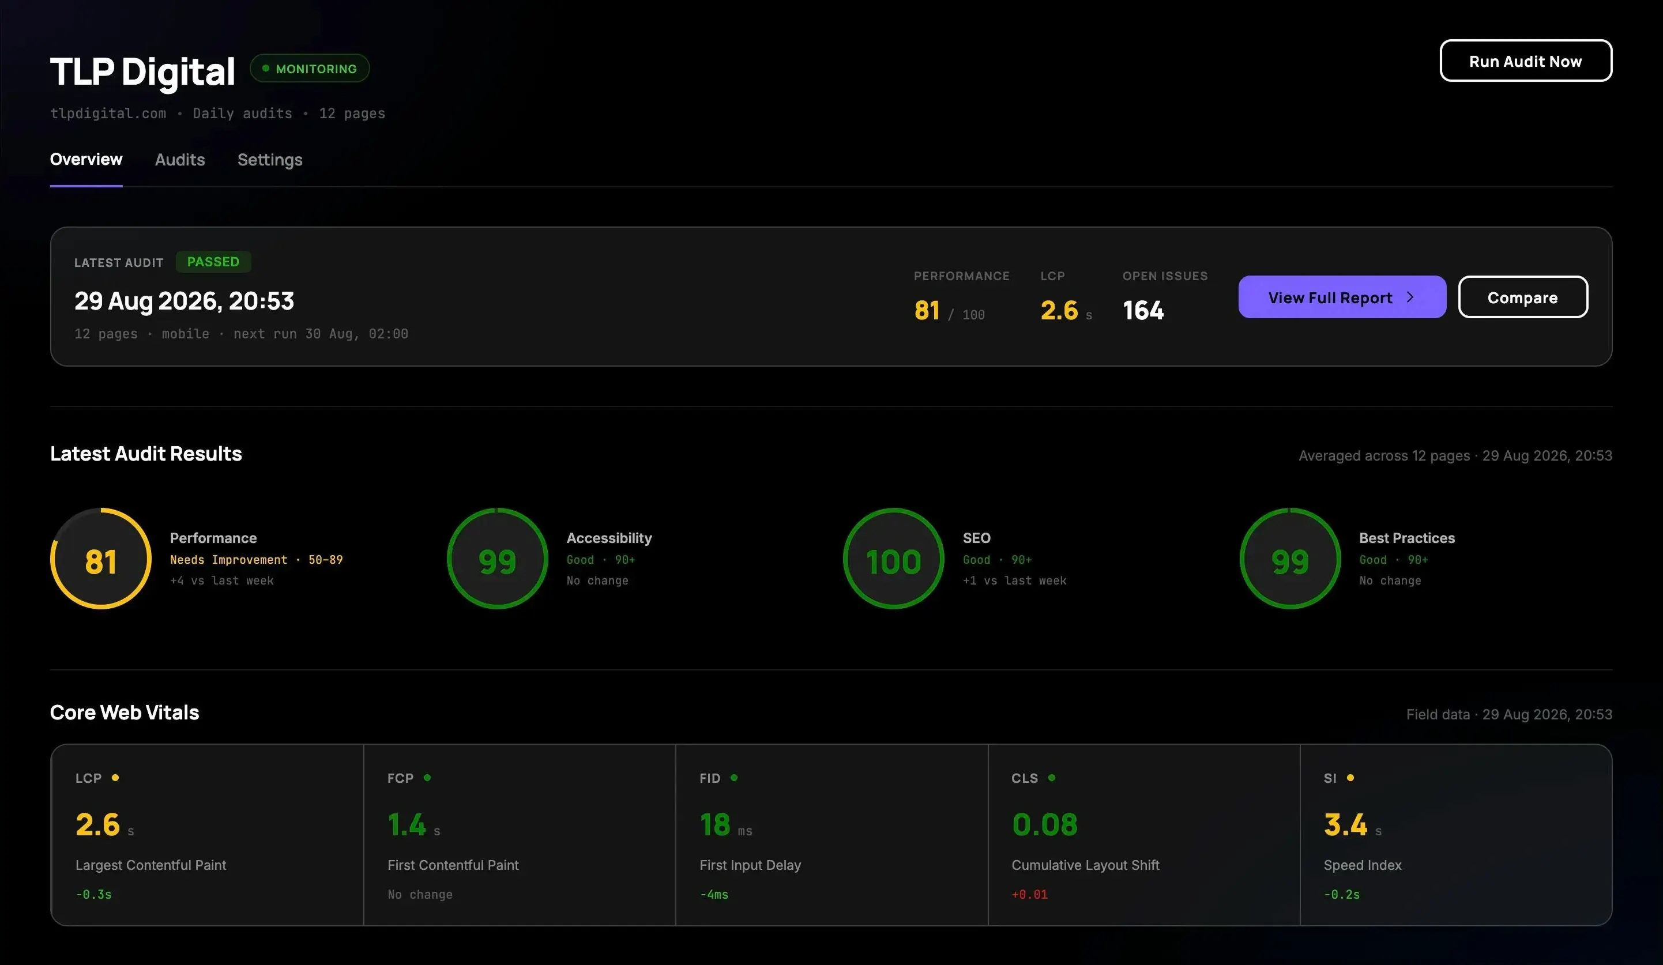Click the 18 ms First Input Delay value
Viewport: 1663px width, 965px height.
pos(726,824)
